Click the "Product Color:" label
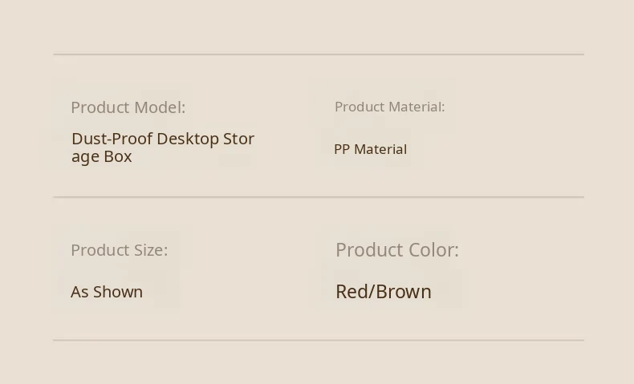The height and width of the screenshot is (384, 634). coord(396,250)
